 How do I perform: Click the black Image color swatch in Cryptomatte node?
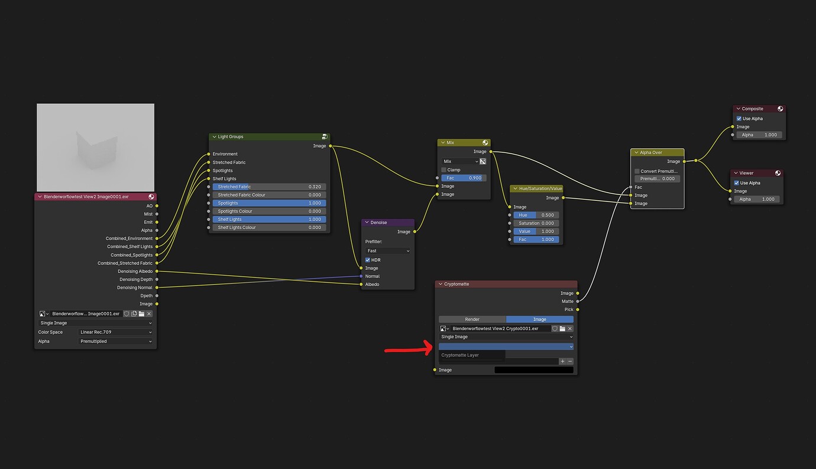pos(534,370)
